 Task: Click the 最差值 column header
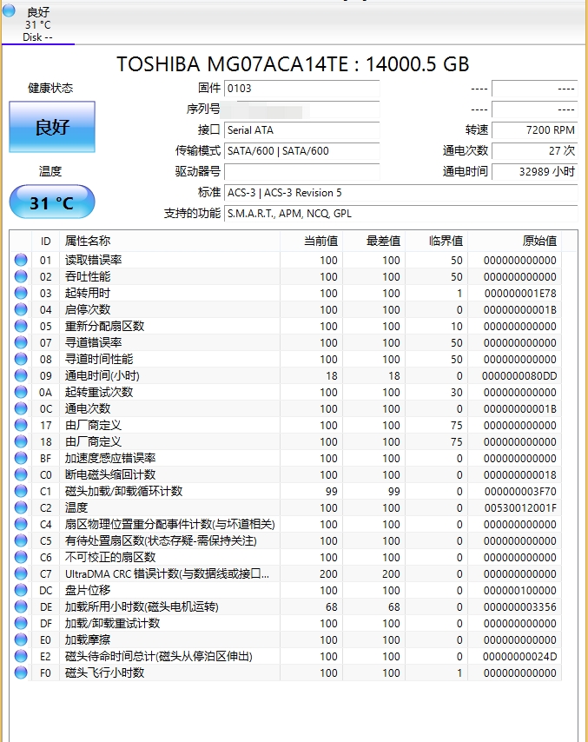coord(373,242)
